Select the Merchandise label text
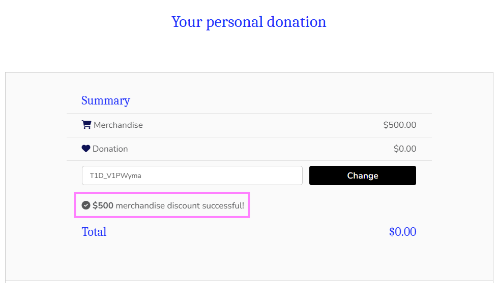The width and height of the screenshot is (497, 283). pyautogui.click(x=118, y=125)
